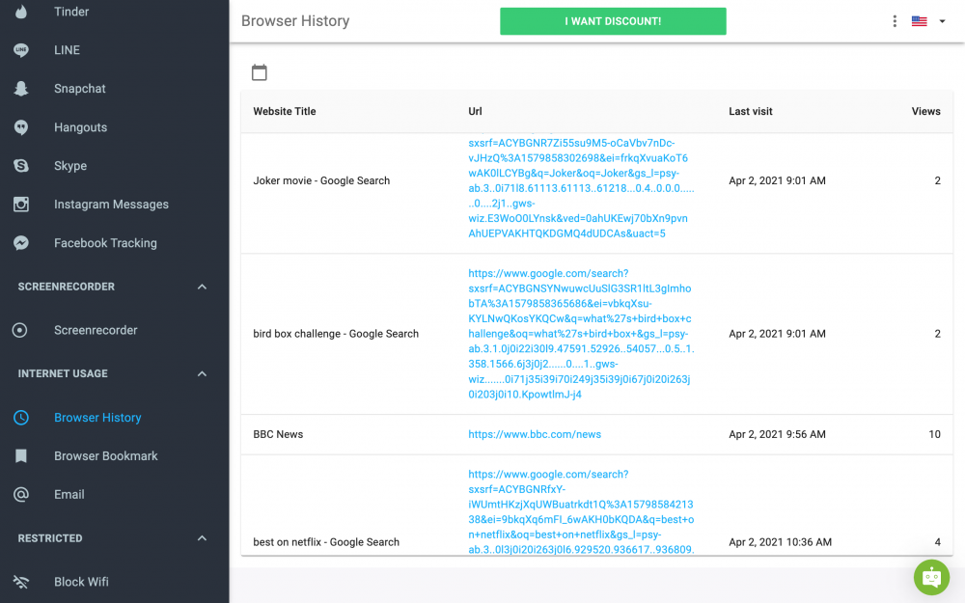Open the best on netflix search URL
Viewport: 965px width, 603px height.
point(581,511)
